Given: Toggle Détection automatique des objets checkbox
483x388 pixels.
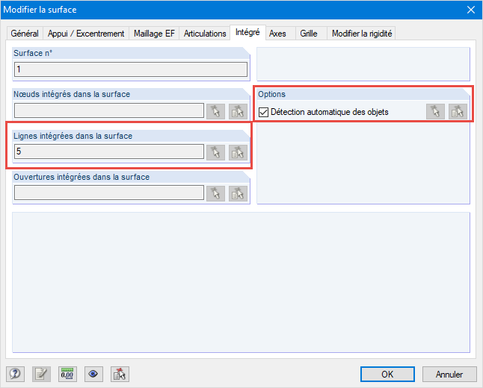Looking at the screenshot, I should [x=263, y=112].
